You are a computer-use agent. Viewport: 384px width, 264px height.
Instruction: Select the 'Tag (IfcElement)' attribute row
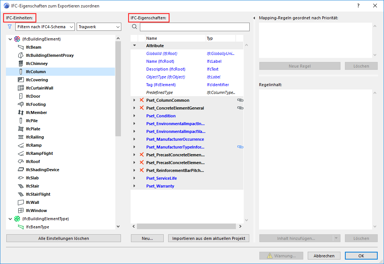tap(187, 85)
